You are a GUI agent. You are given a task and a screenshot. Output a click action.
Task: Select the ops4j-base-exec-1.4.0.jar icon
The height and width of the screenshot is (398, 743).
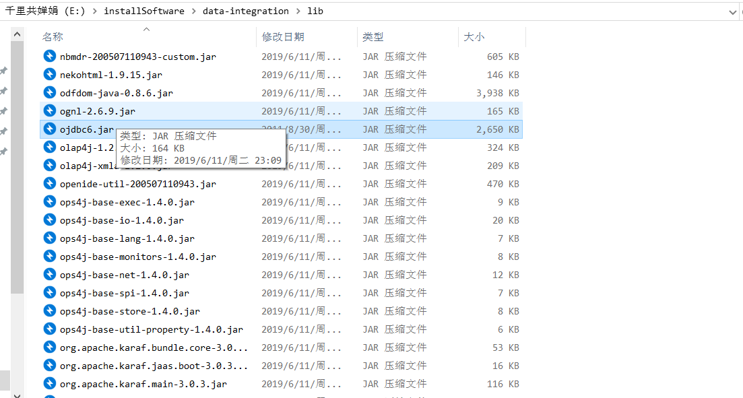49,202
